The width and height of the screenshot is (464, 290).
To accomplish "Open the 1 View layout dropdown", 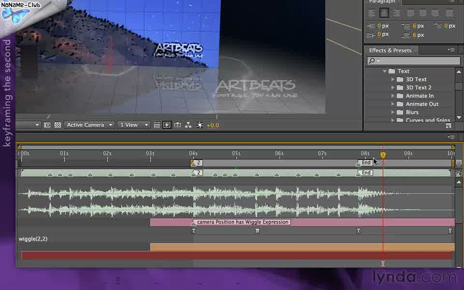I will coord(134,125).
